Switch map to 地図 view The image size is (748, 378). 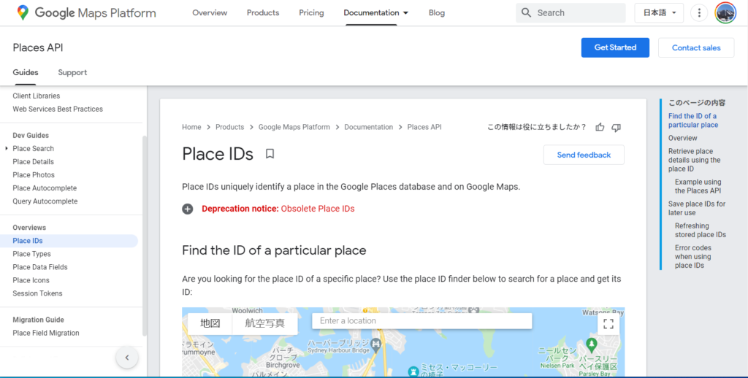(210, 323)
